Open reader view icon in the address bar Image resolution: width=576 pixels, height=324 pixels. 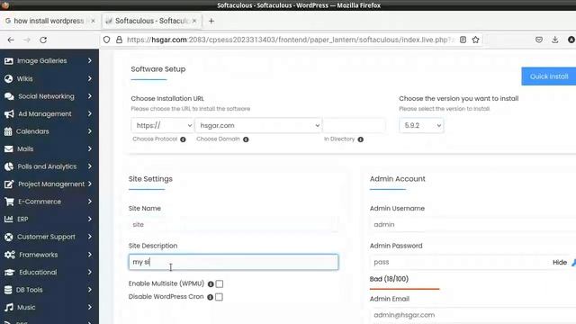[x=463, y=40]
